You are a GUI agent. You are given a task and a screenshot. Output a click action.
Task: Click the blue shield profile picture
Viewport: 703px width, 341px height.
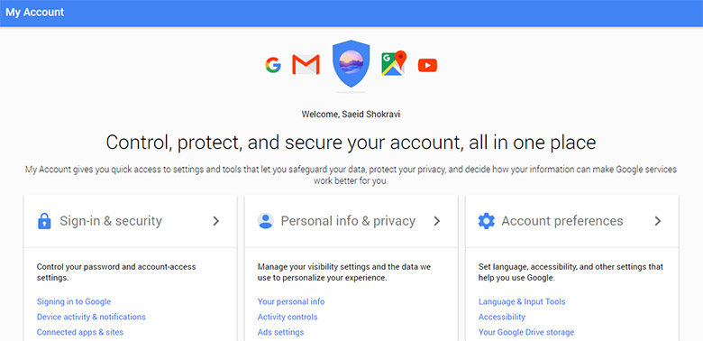(x=351, y=63)
